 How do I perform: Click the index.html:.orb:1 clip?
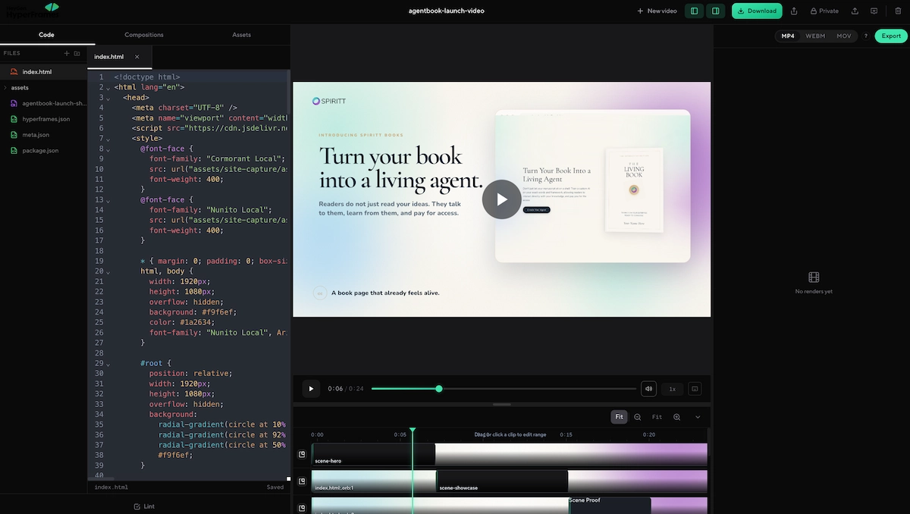tap(374, 481)
